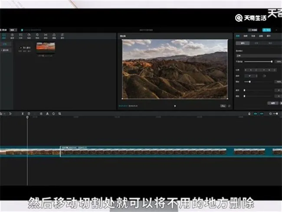The height and width of the screenshot is (212, 282).
Task: Open the Adjust tab with the slider-lines icon
Action: (62, 36)
